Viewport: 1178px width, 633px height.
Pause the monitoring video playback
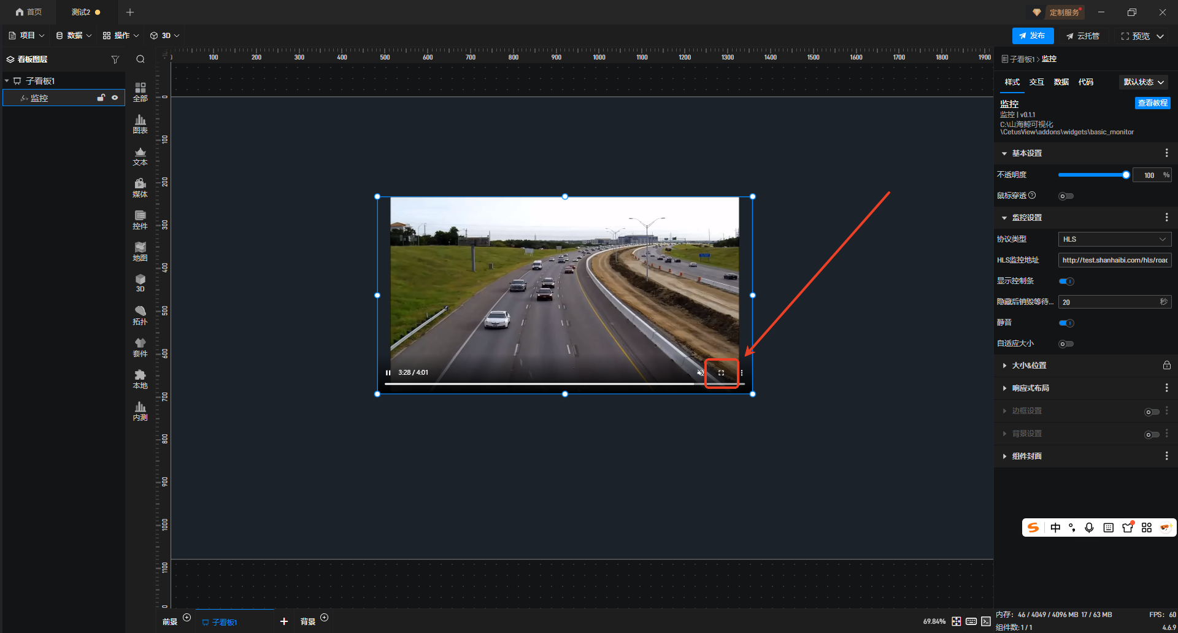388,373
